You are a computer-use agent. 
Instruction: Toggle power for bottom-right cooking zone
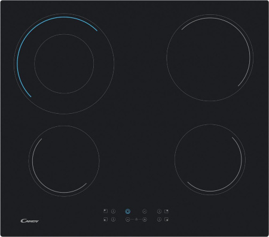pyautogui.click(x=159, y=220)
